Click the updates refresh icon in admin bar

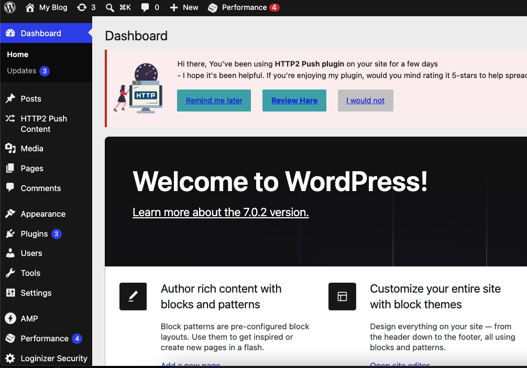click(82, 7)
